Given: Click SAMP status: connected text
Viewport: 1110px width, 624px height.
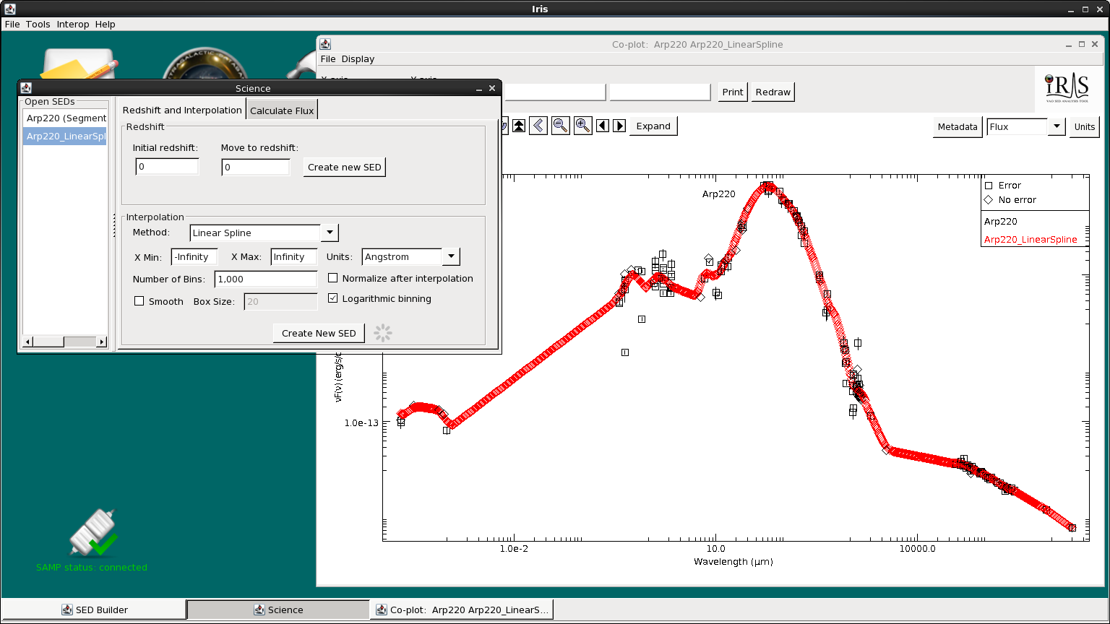Looking at the screenshot, I should point(92,567).
